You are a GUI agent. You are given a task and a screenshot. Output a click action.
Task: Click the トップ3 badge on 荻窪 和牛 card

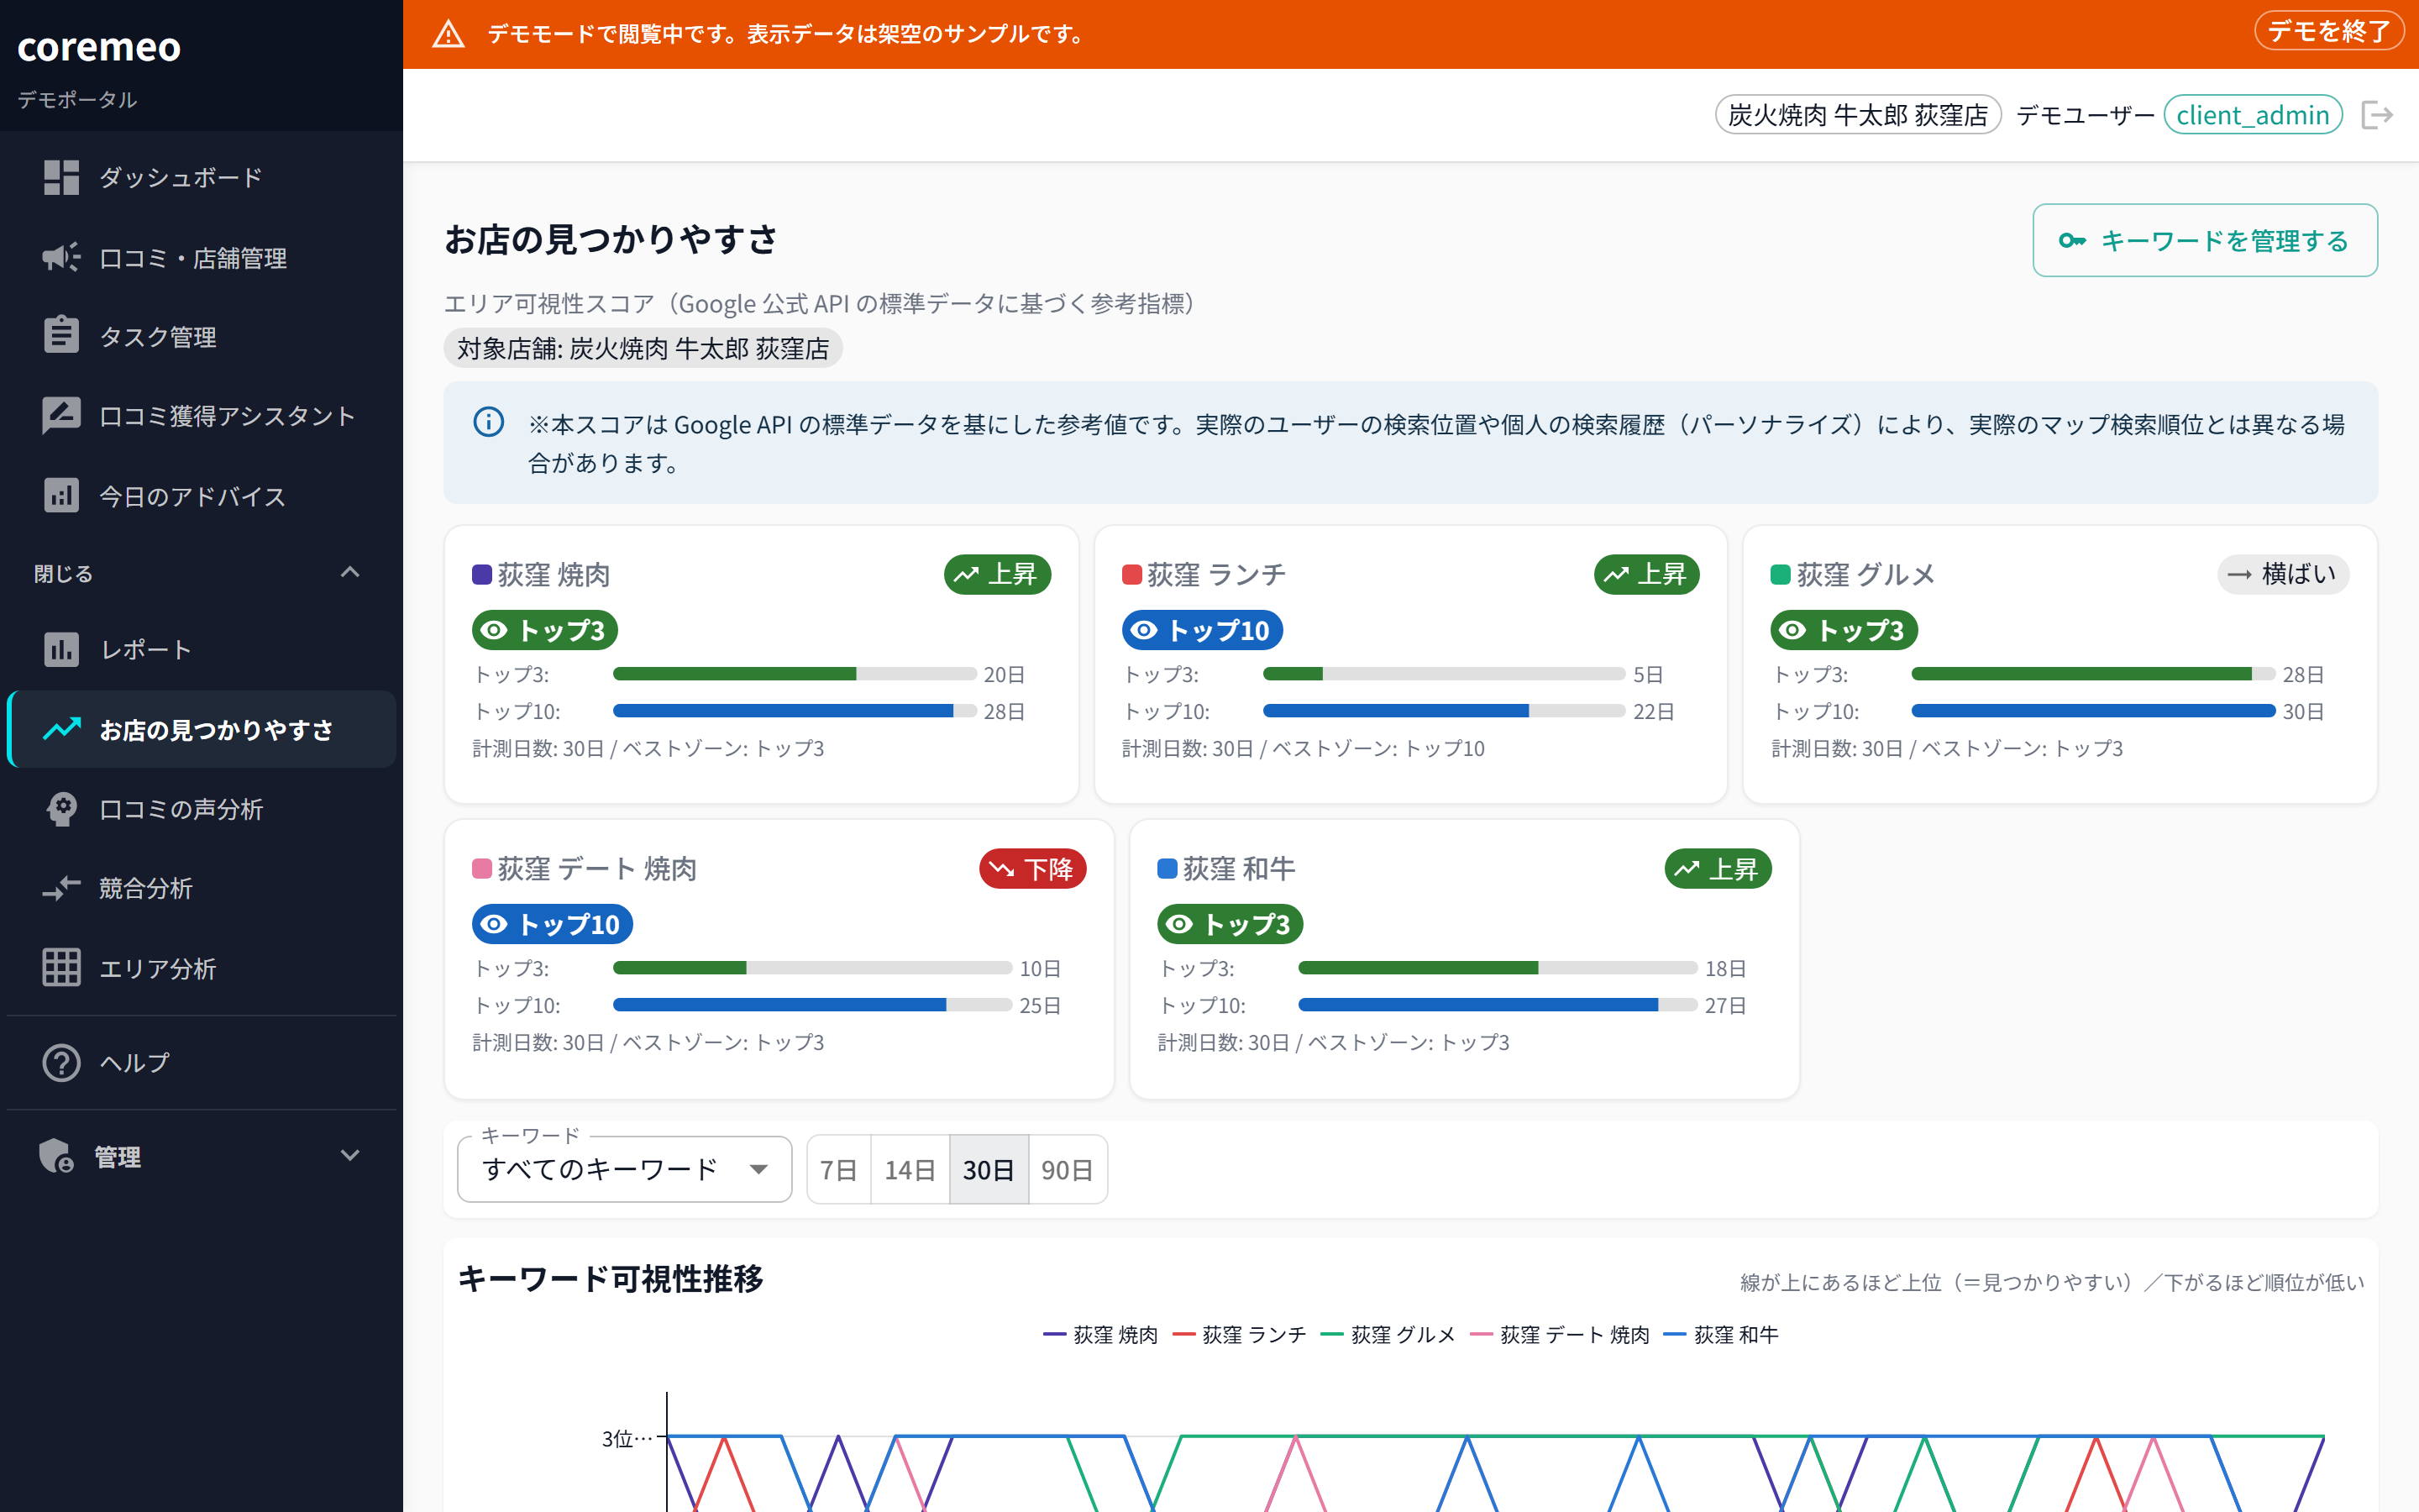click(x=1230, y=924)
